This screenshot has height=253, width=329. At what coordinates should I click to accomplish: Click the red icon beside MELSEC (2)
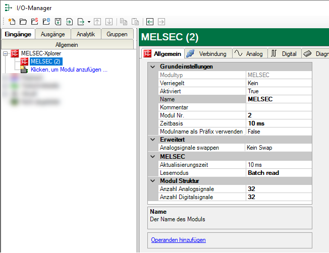click(x=24, y=61)
